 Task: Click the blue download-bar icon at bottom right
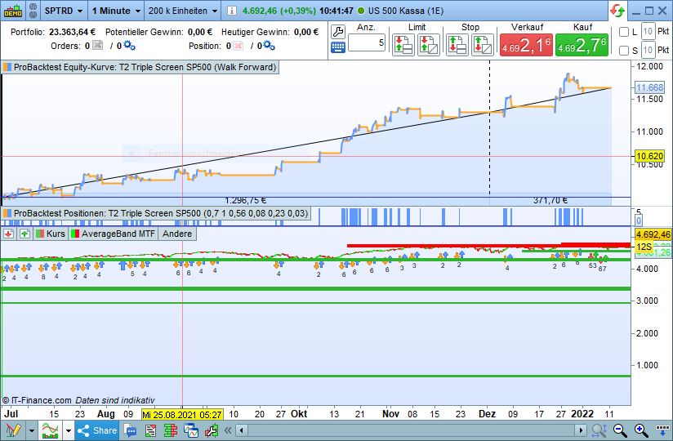[662, 430]
